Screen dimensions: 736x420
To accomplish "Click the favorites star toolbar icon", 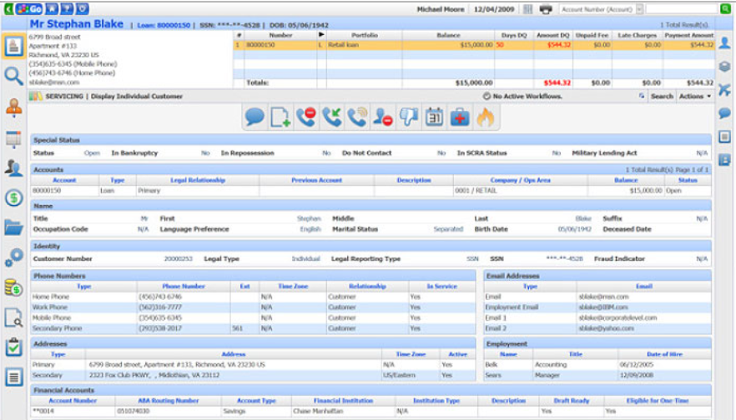I will point(52,9).
